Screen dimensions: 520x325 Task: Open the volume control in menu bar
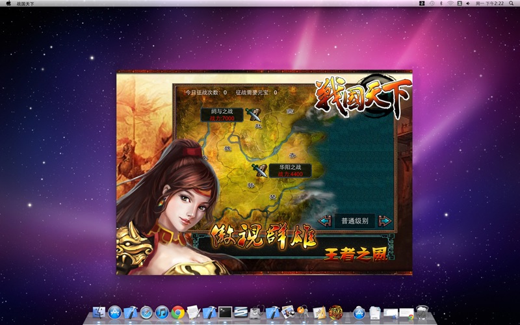pos(468,3)
